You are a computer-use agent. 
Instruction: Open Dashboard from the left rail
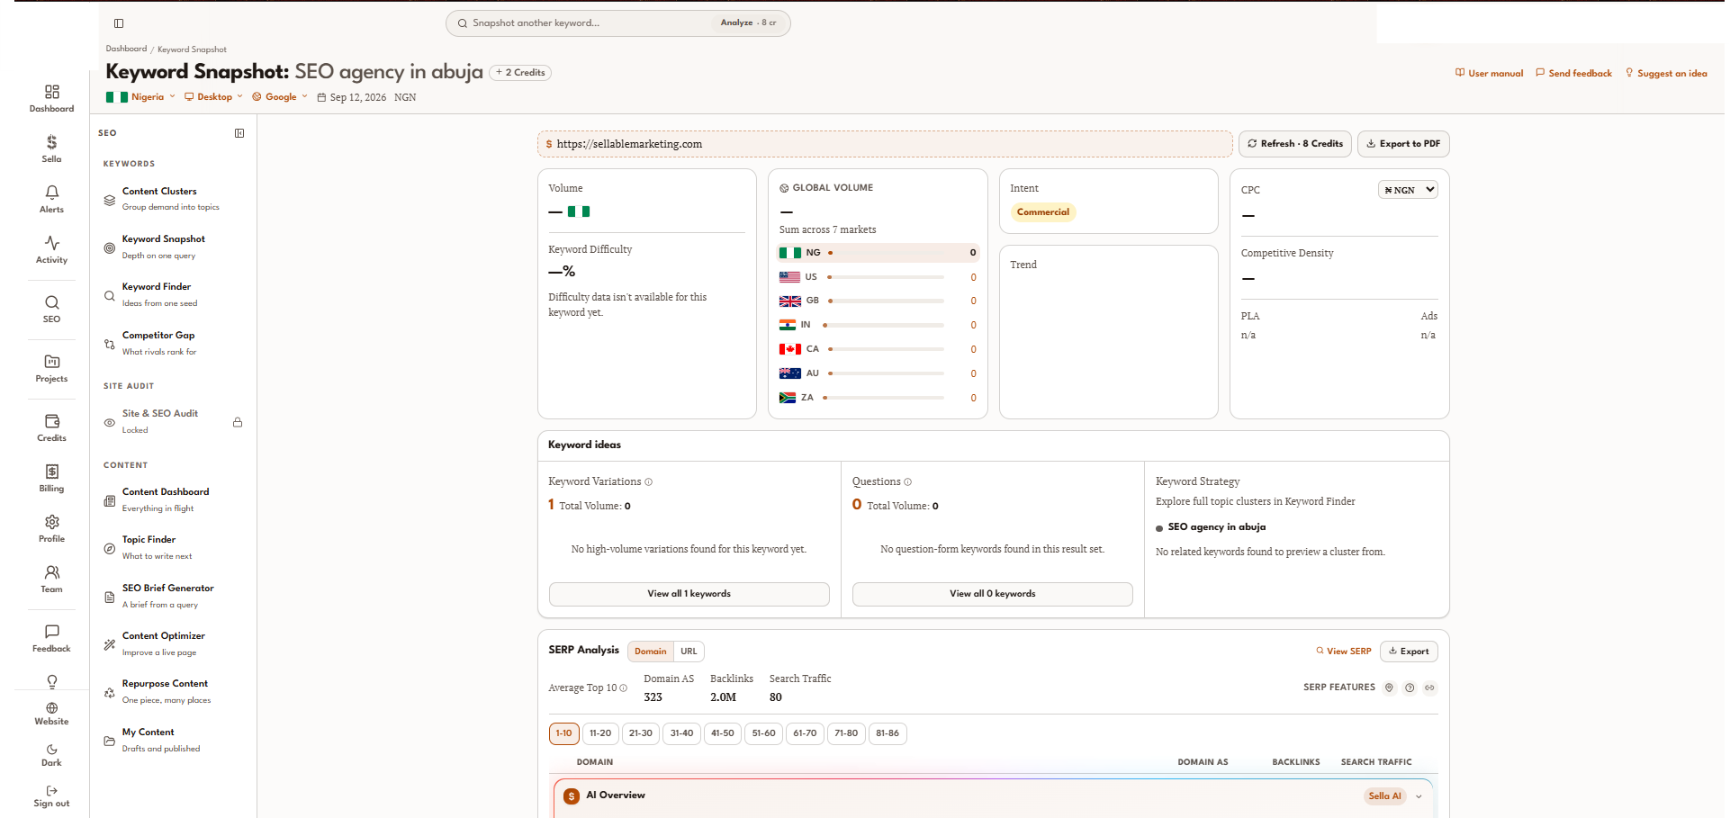[51, 98]
